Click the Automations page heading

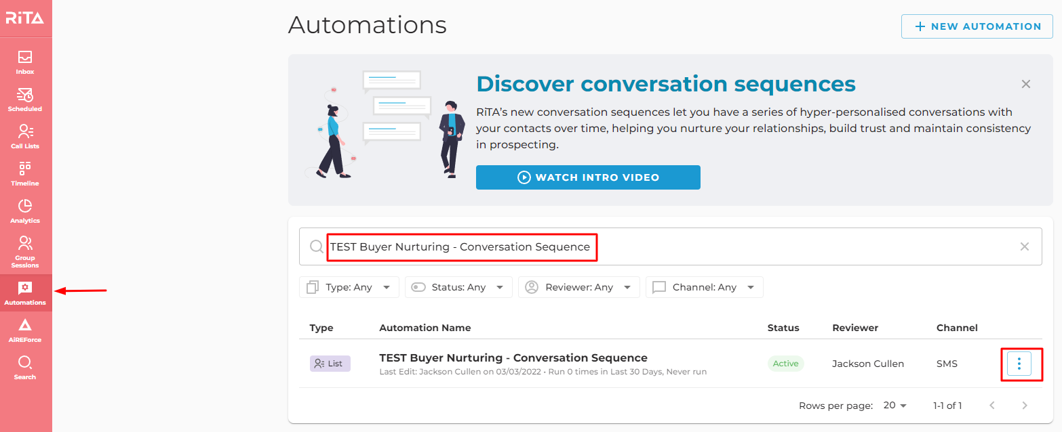click(x=368, y=25)
